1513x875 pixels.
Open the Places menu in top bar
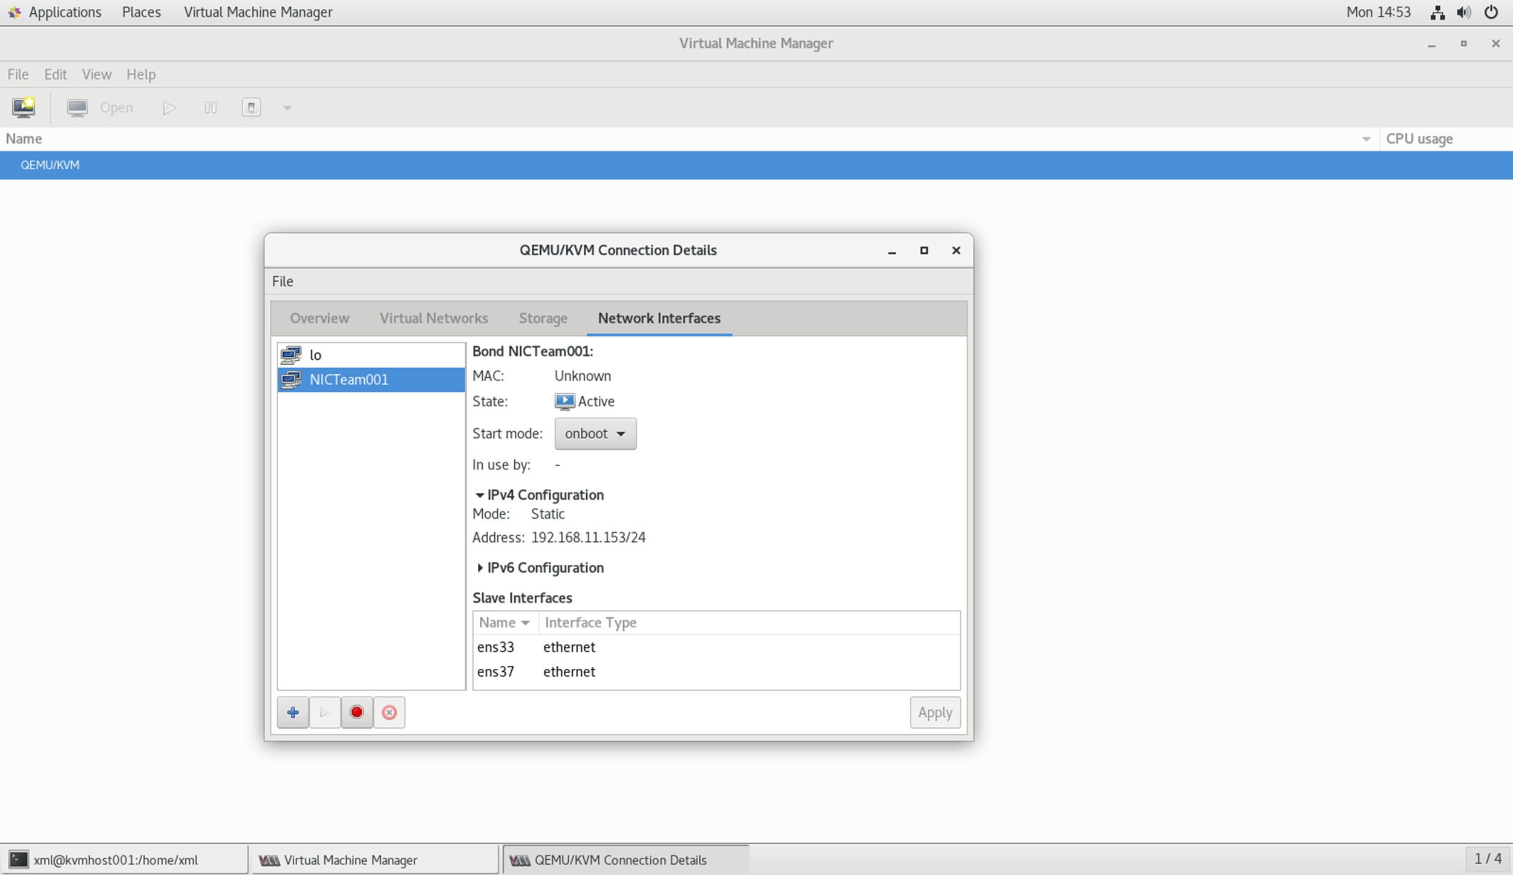[x=142, y=12]
